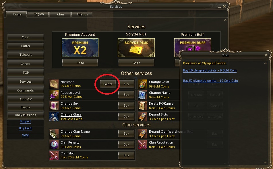
Task: Click the Services panel scroll-up arrow
Action: pos(225,20)
